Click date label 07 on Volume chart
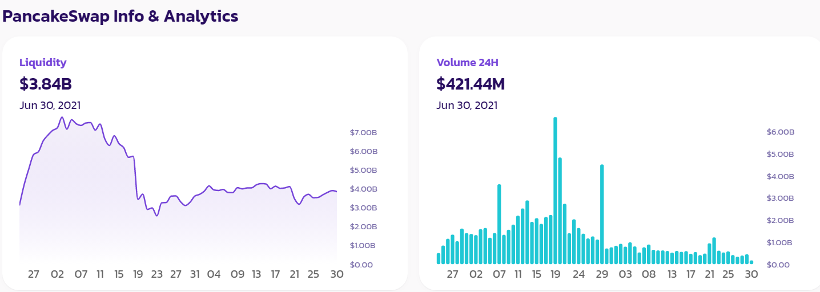The height and width of the screenshot is (292, 820). pyautogui.click(x=499, y=274)
